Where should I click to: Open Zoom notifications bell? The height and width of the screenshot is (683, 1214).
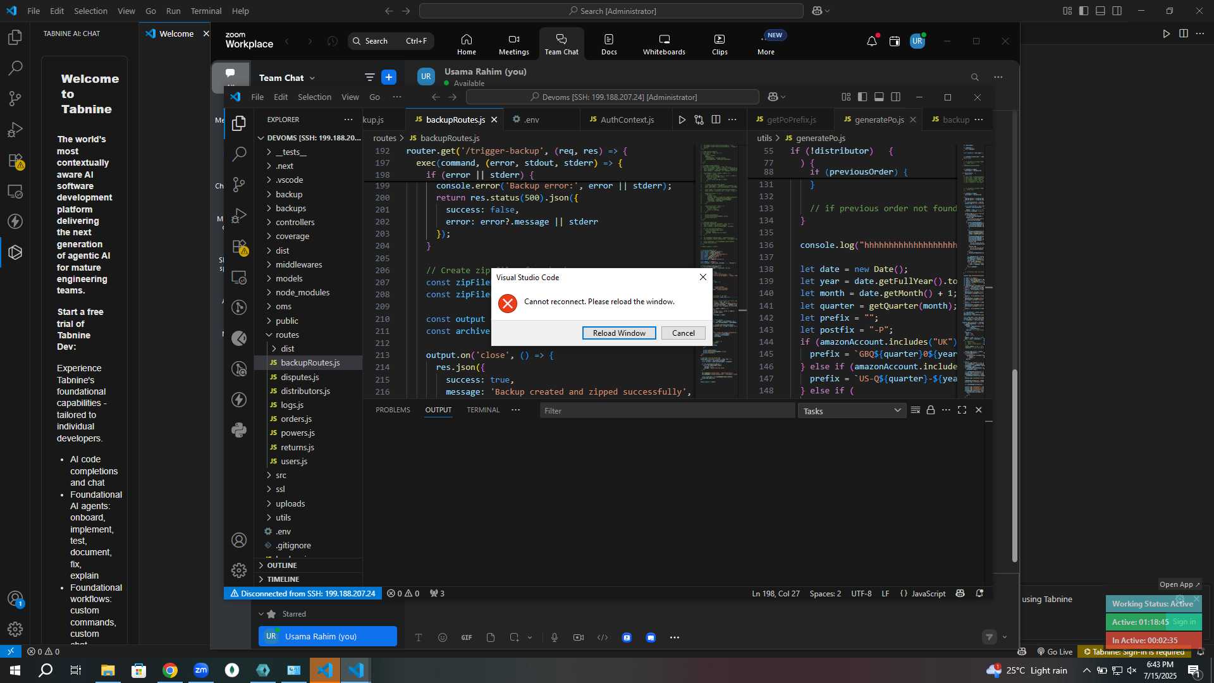[x=872, y=41]
